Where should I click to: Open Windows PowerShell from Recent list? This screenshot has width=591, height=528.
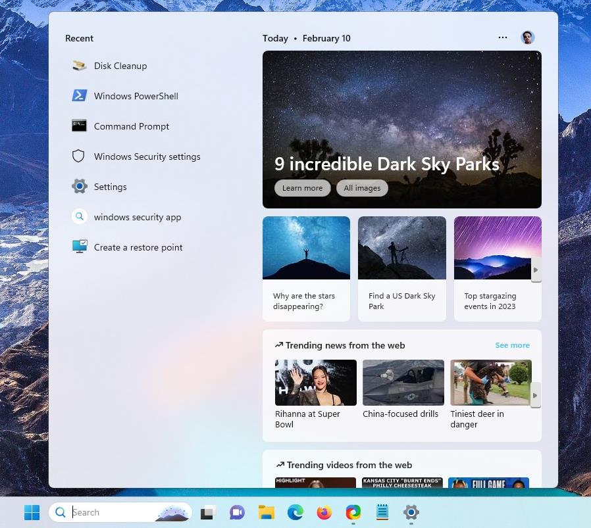tap(136, 96)
